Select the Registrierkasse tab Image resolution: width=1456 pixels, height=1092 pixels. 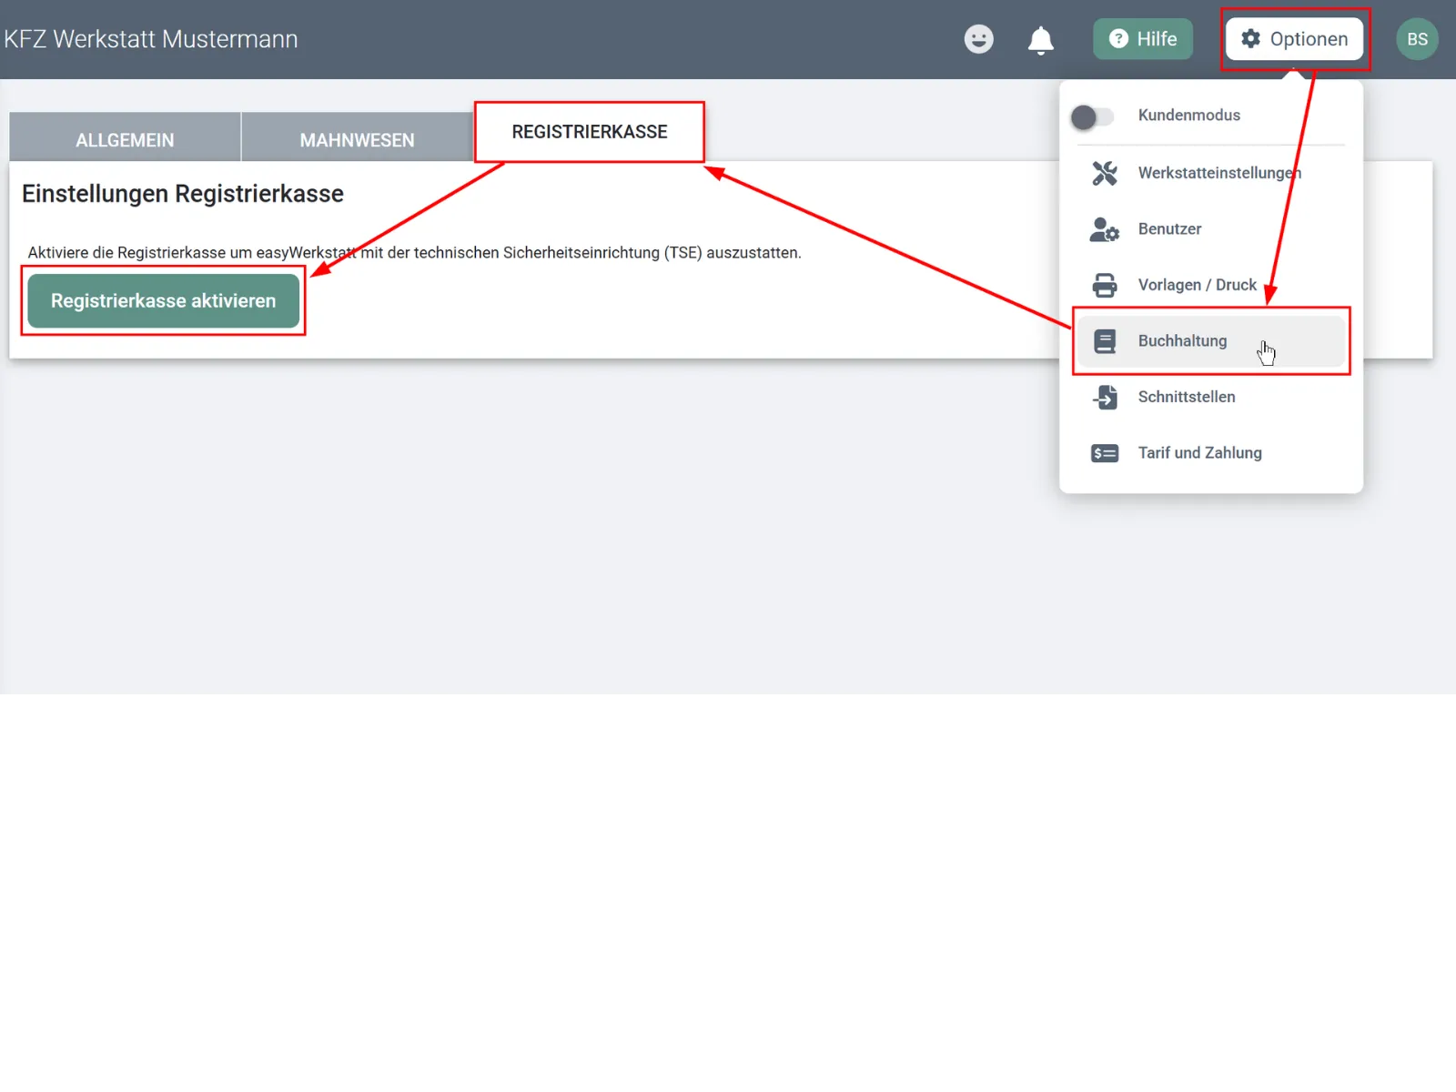coord(590,132)
